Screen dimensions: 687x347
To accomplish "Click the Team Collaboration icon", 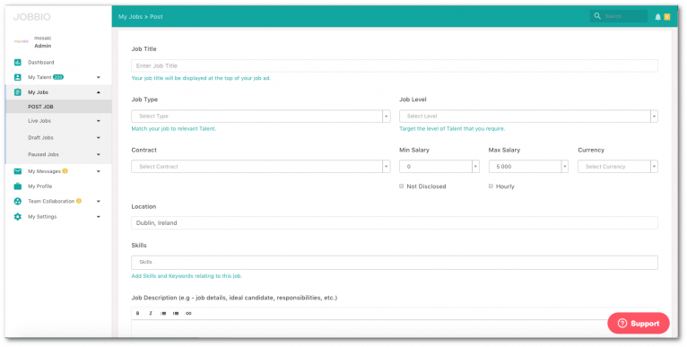I will (x=18, y=201).
